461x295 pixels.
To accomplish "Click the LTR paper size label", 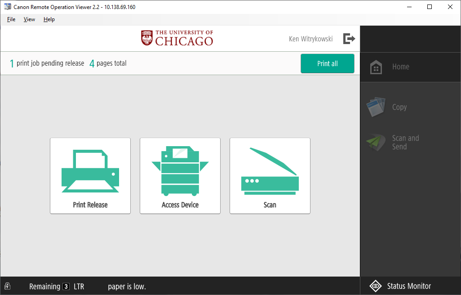I will click(79, 286).
